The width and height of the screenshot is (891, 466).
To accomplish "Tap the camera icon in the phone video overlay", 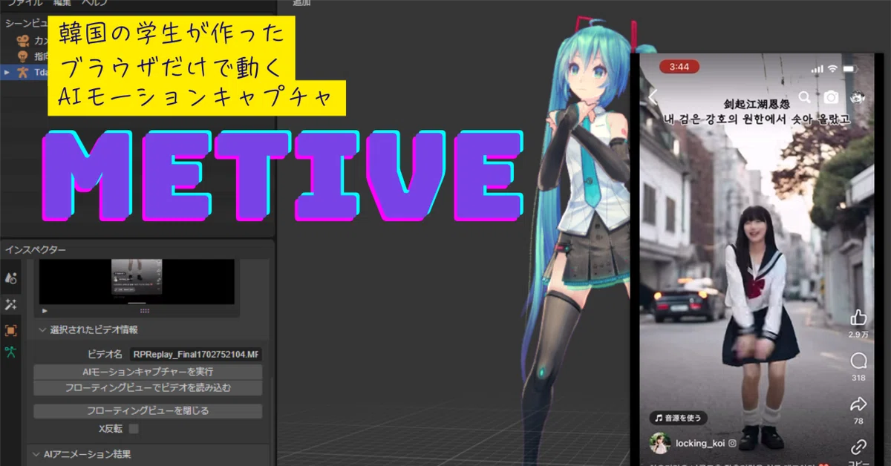I will click(x=831, y=96).
